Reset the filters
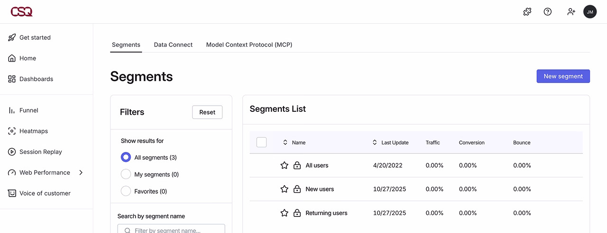 (x=207, y=112)
